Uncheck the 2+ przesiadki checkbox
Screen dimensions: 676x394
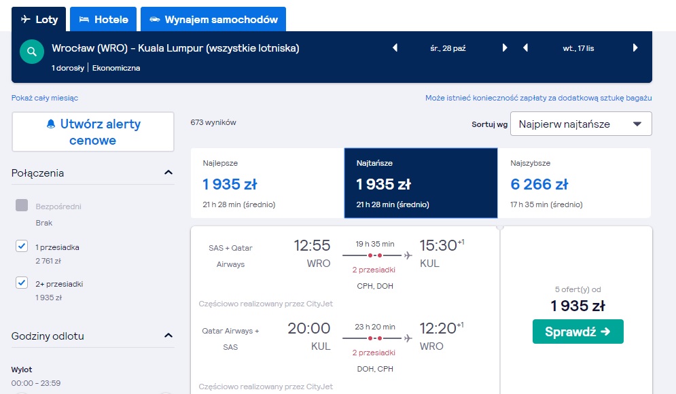[22, 283]
